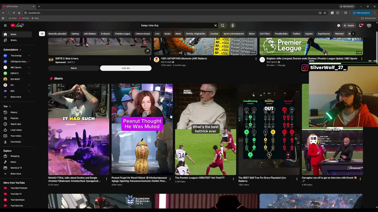Open YouTube Music link
Image resolution: width=378 pixels, height=212 pixels.
[x=17, y=200]
